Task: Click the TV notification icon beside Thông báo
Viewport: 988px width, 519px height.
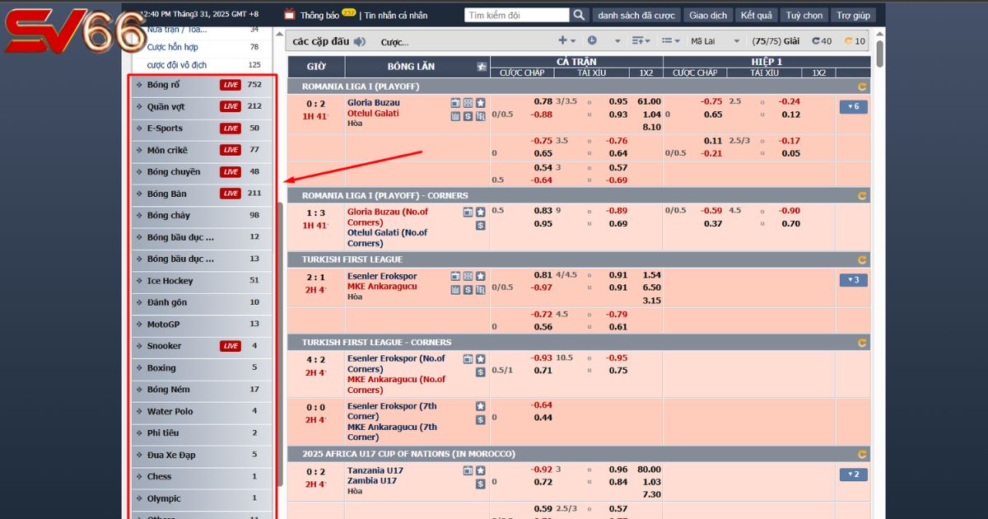Action: (x=289, y=15)
